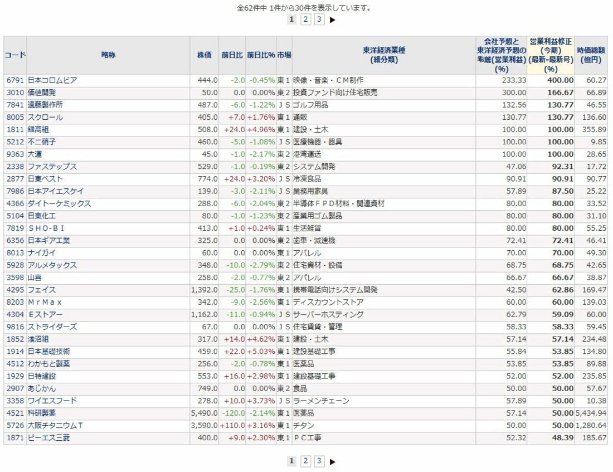Open 日本基礎技術 stock link
The width and height of the screenshot is (613, 472).
(48, 352)
